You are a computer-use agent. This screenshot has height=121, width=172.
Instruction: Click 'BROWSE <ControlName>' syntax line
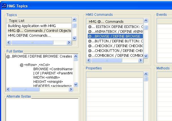[x=53, y=69]
